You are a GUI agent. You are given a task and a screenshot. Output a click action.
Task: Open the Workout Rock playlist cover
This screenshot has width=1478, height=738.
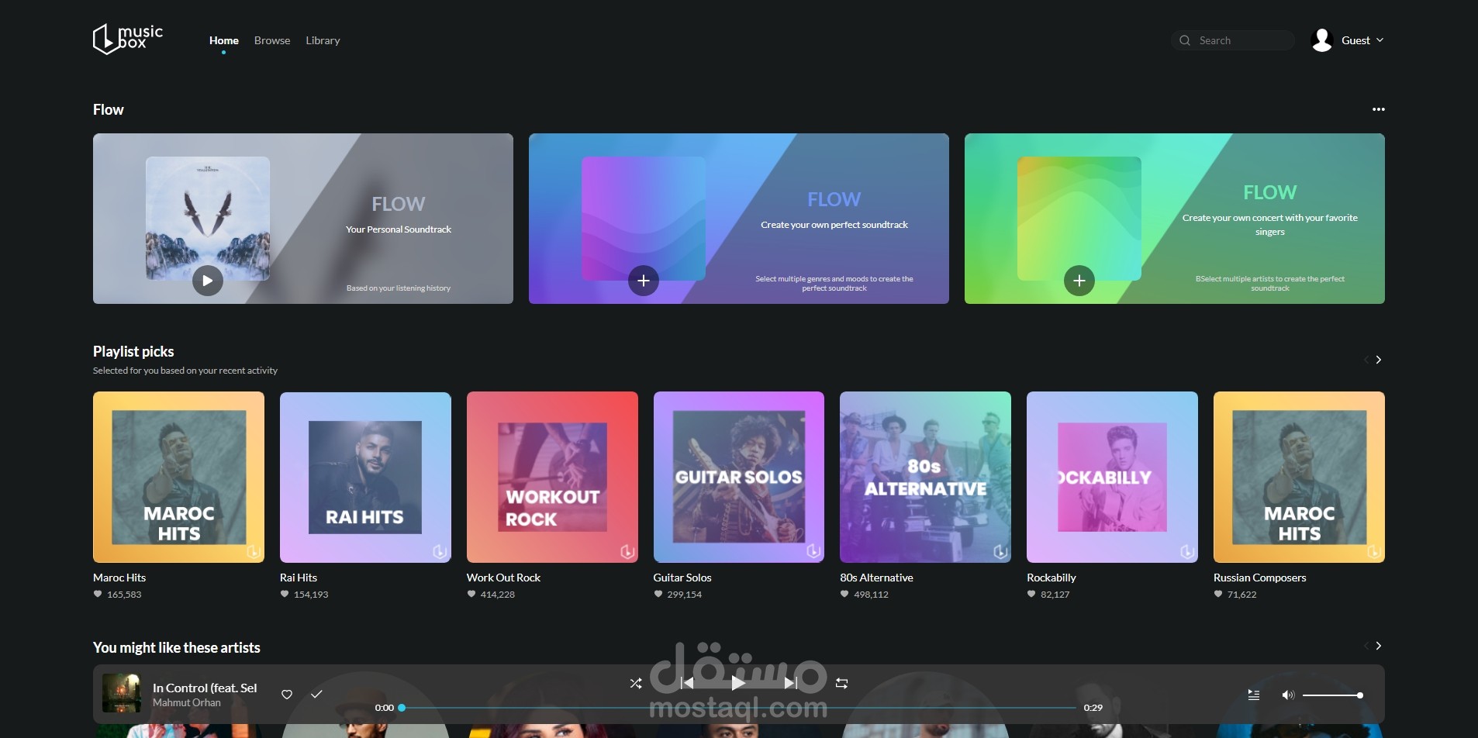552,477
